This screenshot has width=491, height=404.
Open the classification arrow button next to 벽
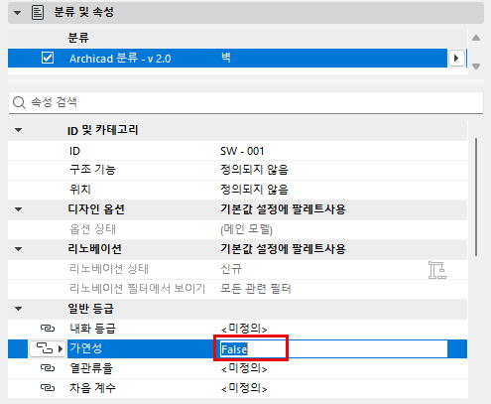click(456, 59)
